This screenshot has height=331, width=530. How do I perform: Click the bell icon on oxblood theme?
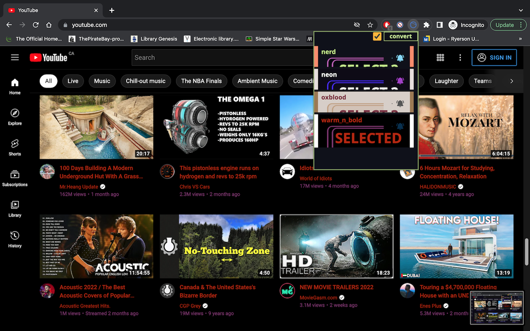(x=400, y=103)
